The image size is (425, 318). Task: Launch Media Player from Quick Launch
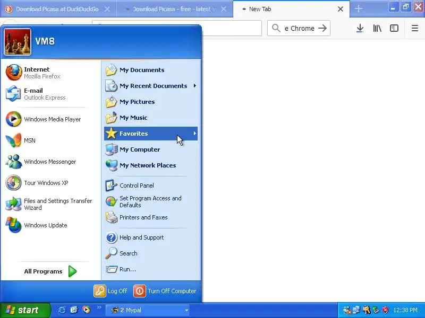[86, 310]
